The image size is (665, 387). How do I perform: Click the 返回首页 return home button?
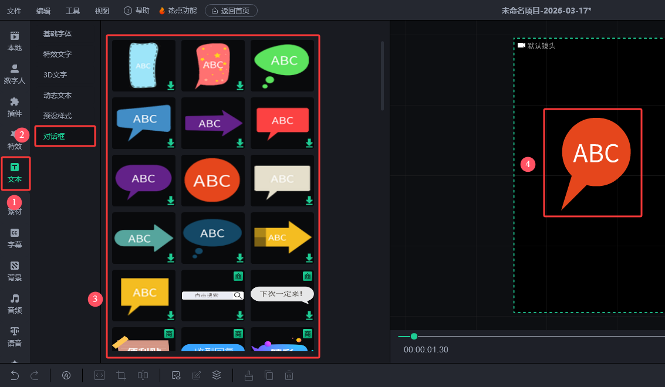pos(231,11)
